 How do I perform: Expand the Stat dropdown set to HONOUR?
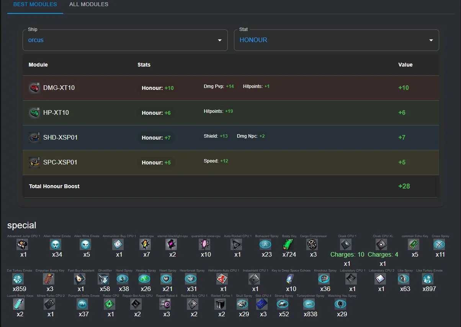(336, 40)
